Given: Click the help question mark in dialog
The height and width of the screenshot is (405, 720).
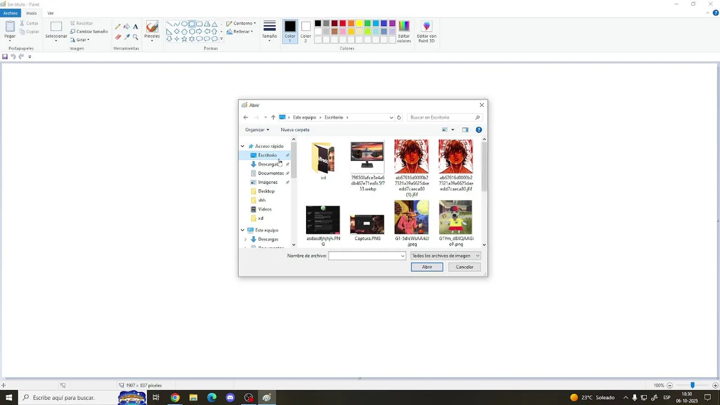Looking at the screenshot, I should pos(479,130).
